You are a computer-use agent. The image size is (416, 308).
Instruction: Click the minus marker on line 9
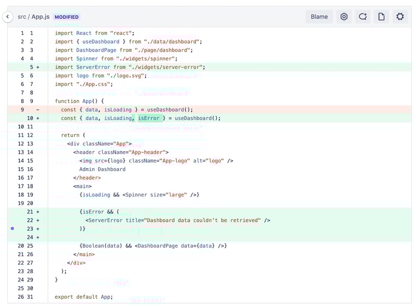[38, 109]
